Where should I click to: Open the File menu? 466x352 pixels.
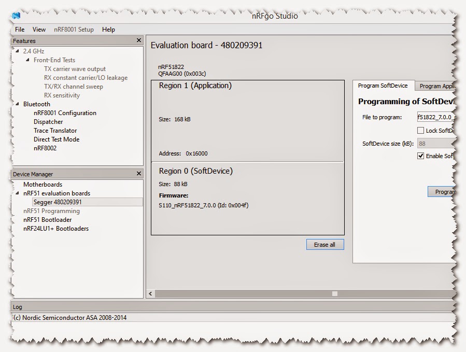coord(20,30)
